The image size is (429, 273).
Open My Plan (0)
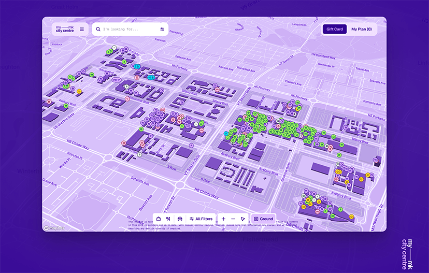(x=362, y=29)
